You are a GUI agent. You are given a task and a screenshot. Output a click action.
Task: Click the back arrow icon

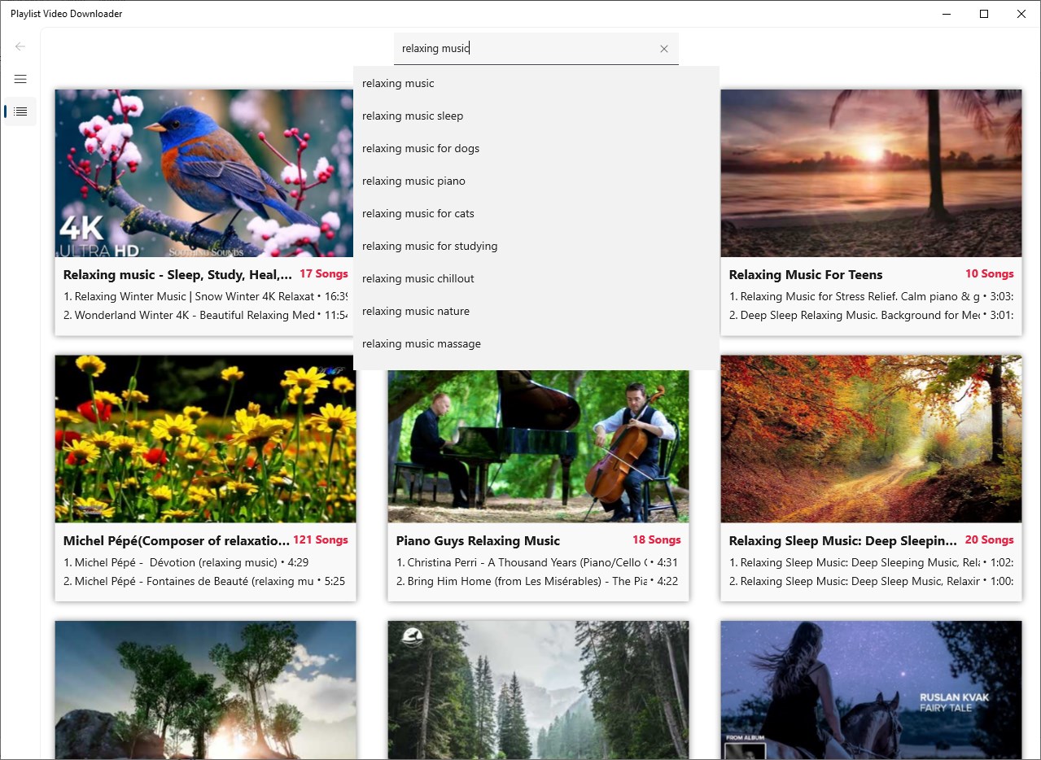click(x=20, y=46)
